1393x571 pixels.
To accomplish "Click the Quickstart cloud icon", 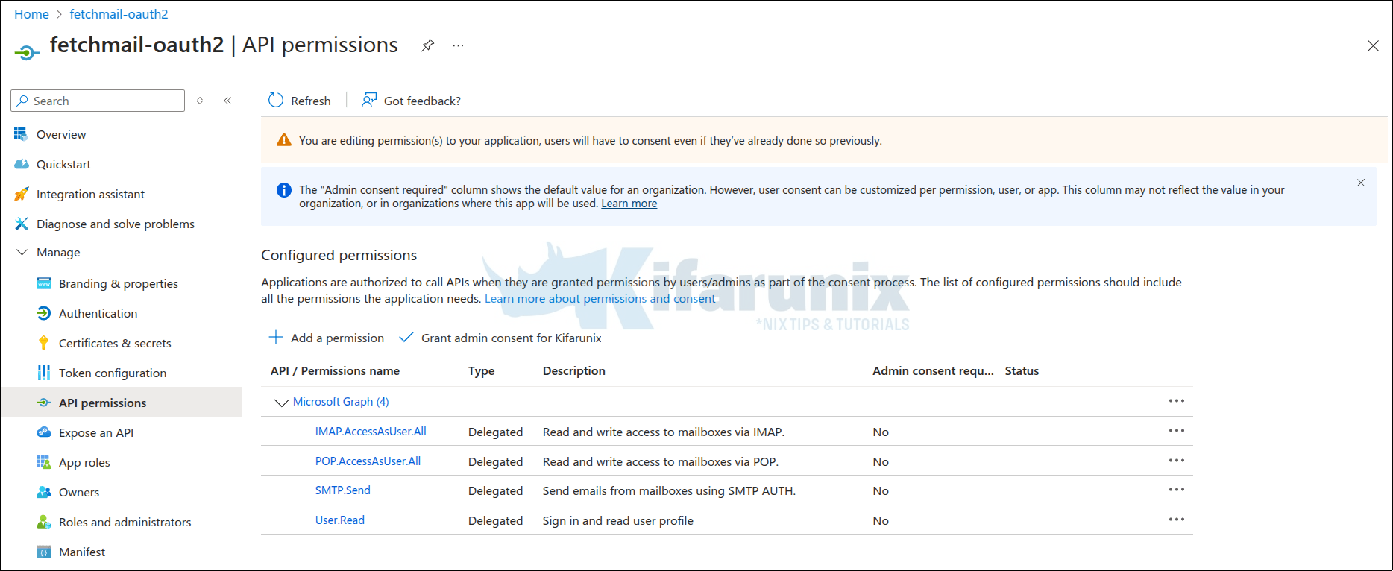I will [x=21, y=164].
